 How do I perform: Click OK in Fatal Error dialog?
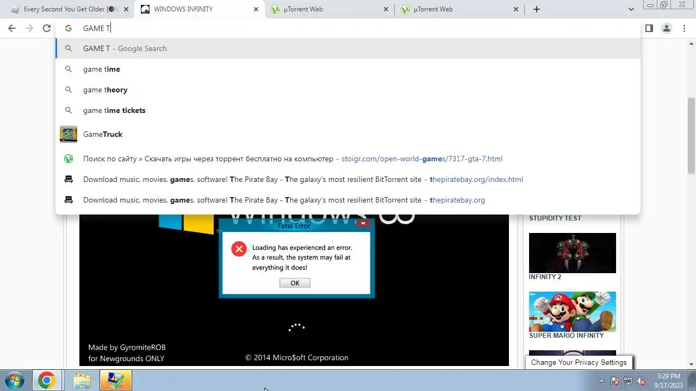(x=295, y=283)
